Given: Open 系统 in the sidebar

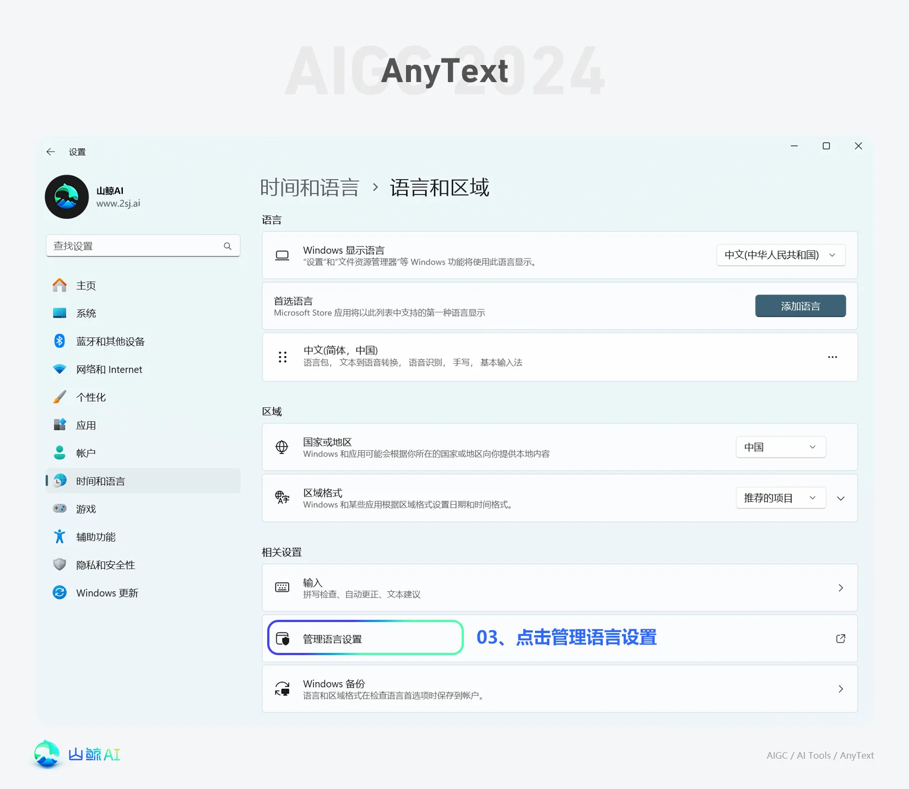Looking at the screenshot, I should coord(143,313).
